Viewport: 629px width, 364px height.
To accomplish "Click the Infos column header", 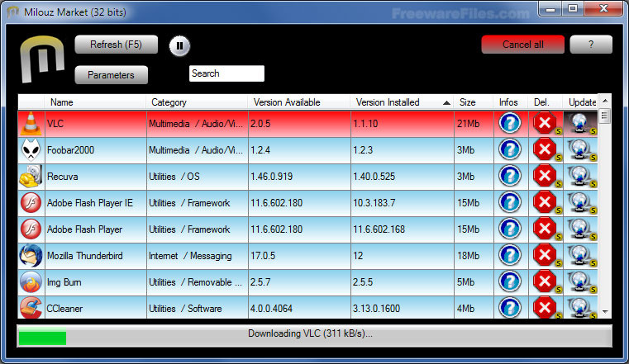I will pos(511,102).
